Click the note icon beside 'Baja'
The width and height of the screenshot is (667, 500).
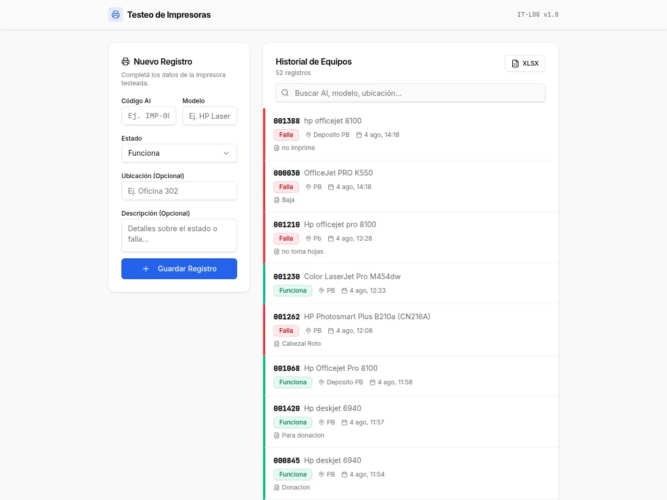(x=277, y=200)
